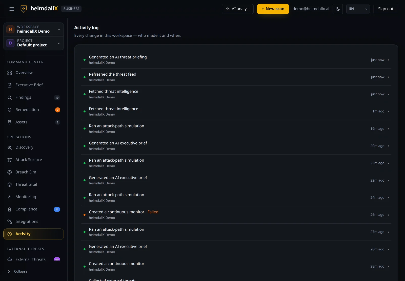Open the EN language dropdown

358,9
